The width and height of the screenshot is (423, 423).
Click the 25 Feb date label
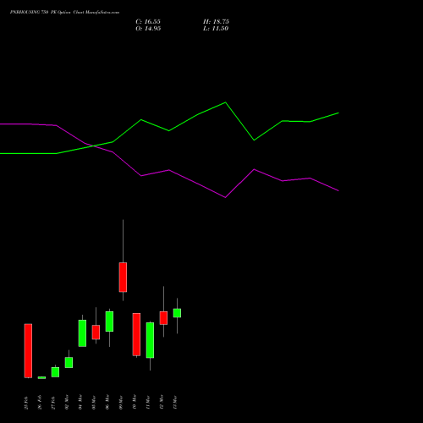26,403
